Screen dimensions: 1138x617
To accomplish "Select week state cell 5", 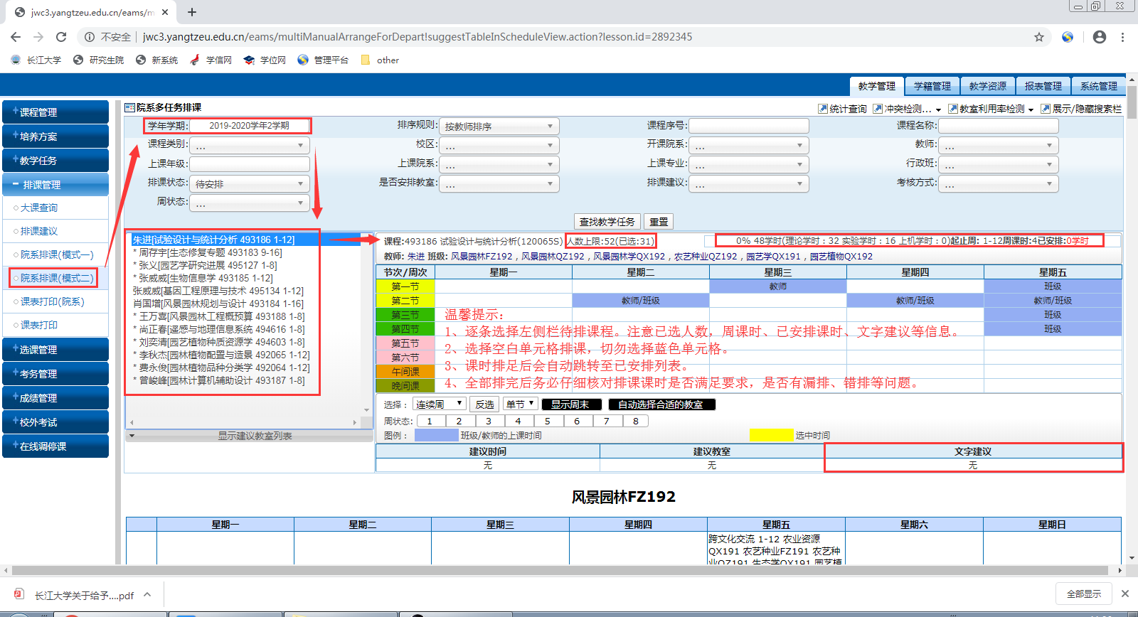I will (548, 421).
